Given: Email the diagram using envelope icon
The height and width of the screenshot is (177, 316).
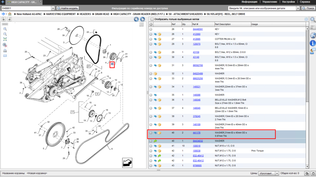Looking at the screenshot, I should point(5,56).
